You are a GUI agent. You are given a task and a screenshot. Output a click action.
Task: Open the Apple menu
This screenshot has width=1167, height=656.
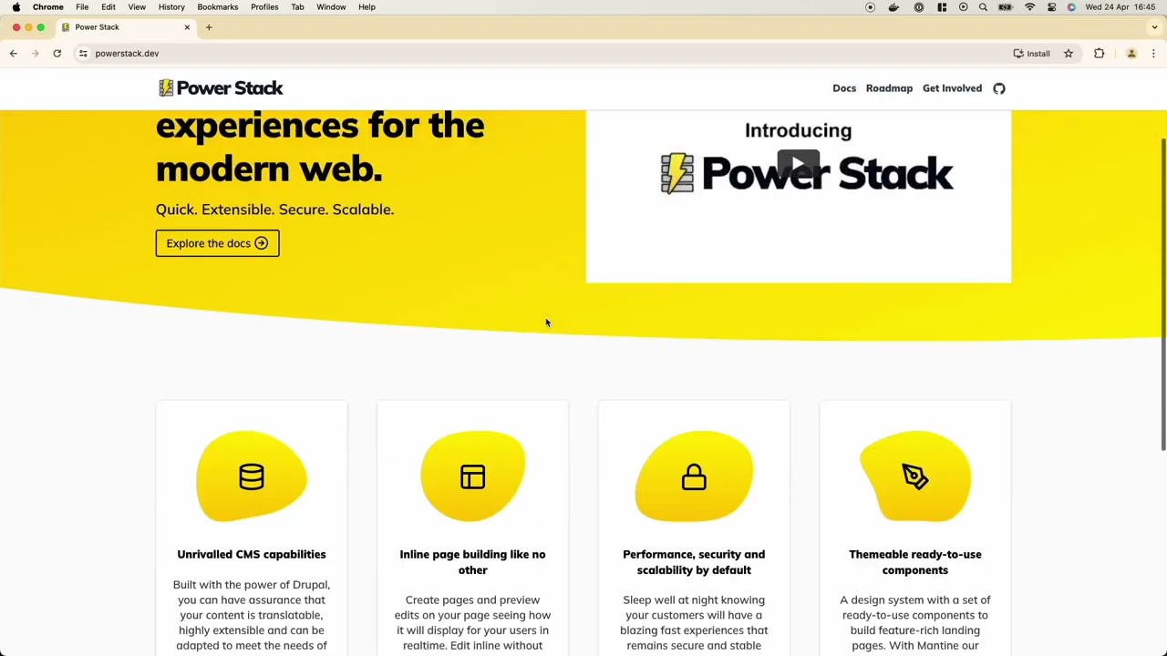click(x=16, y=7)
